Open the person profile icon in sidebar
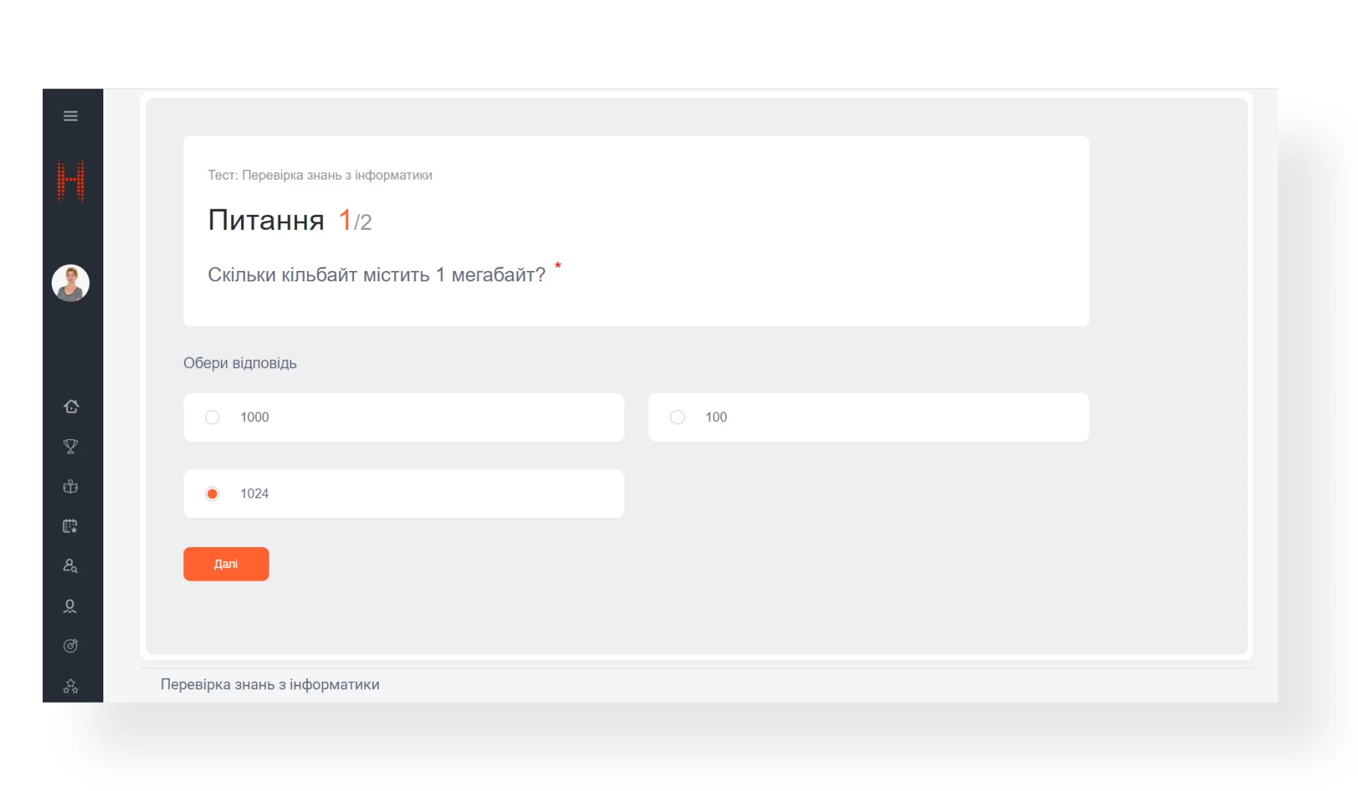Image resolution: width=1358 pixels, height=791 pixels. [x=71, y=606]
